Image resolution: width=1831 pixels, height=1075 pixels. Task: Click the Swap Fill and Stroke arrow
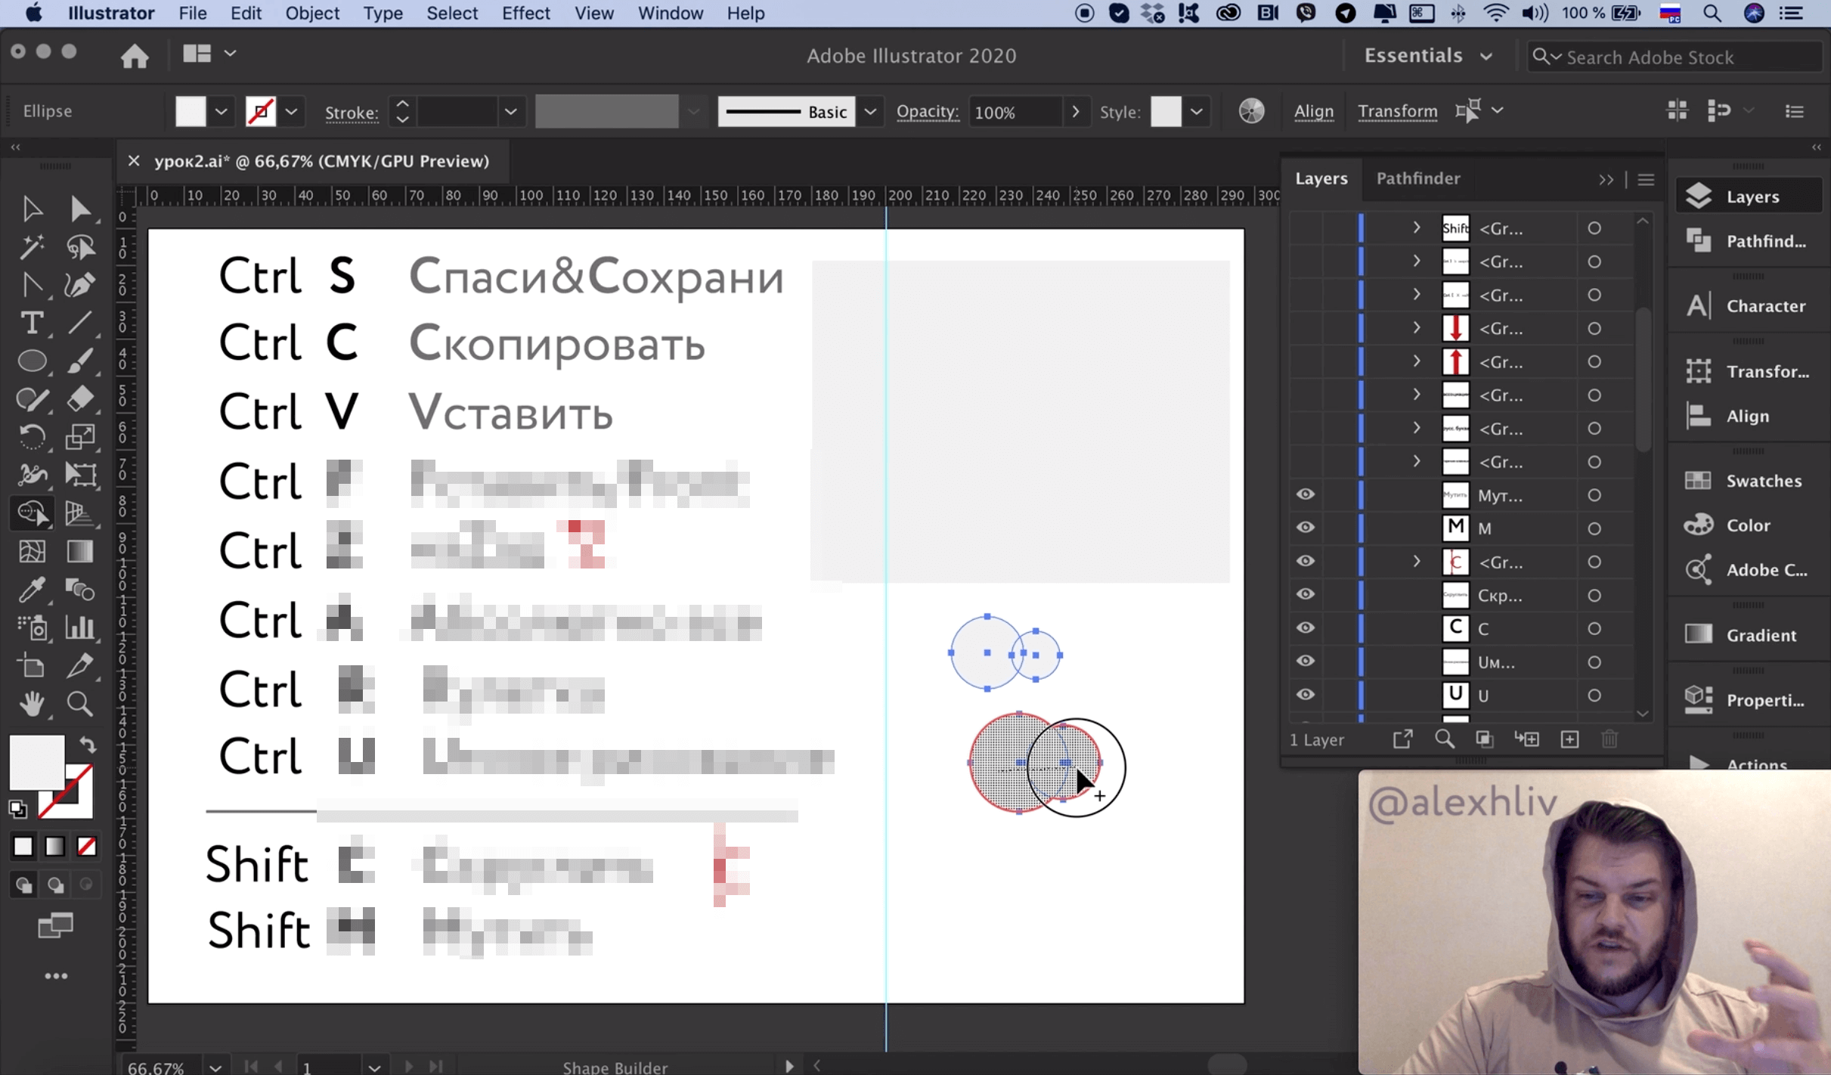[x=88, y=745]
